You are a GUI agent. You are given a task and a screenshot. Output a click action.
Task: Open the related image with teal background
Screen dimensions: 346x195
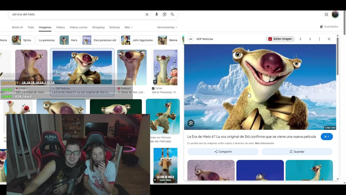[309, 170]
